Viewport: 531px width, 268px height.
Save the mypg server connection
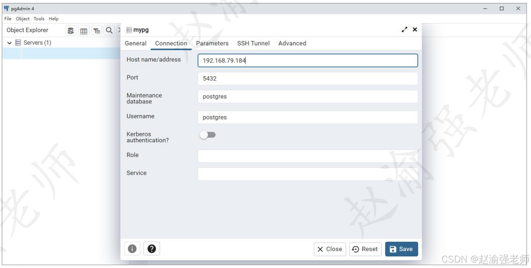pos(401,249)
